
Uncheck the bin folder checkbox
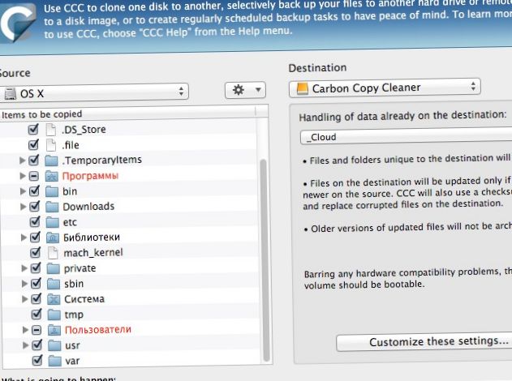click(x=34, y=190)
